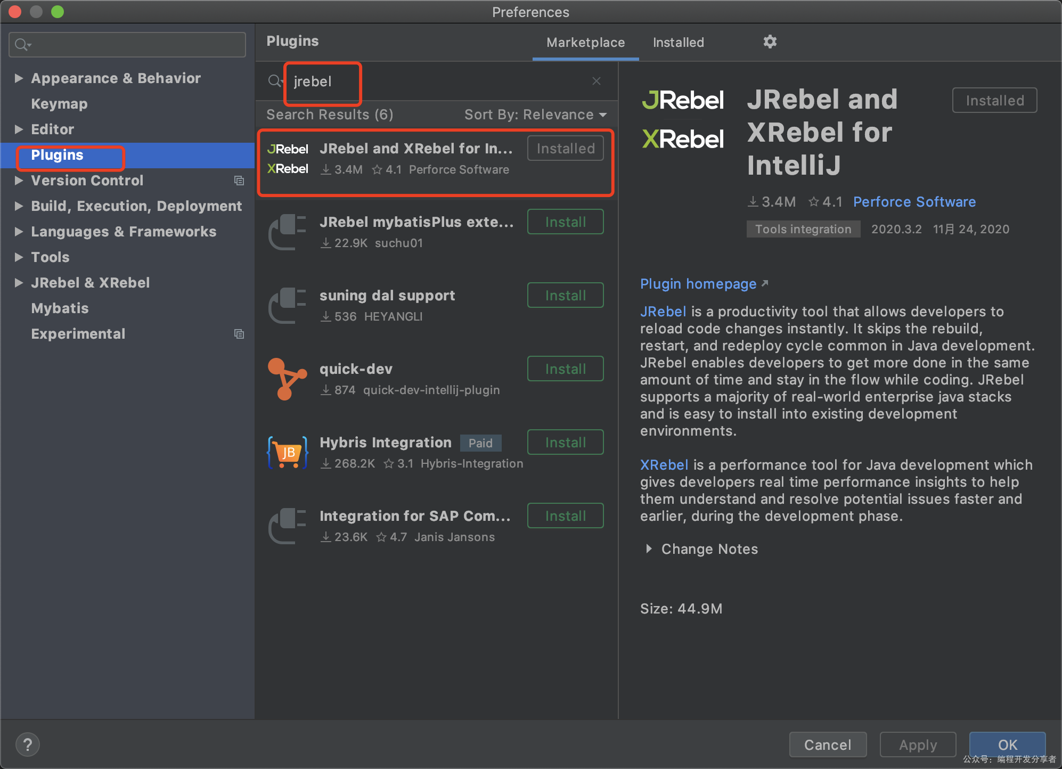Screen dimensions: 1062x769
Task: Install Integration for SAP Commerce plugin
Action: [565, 516]
